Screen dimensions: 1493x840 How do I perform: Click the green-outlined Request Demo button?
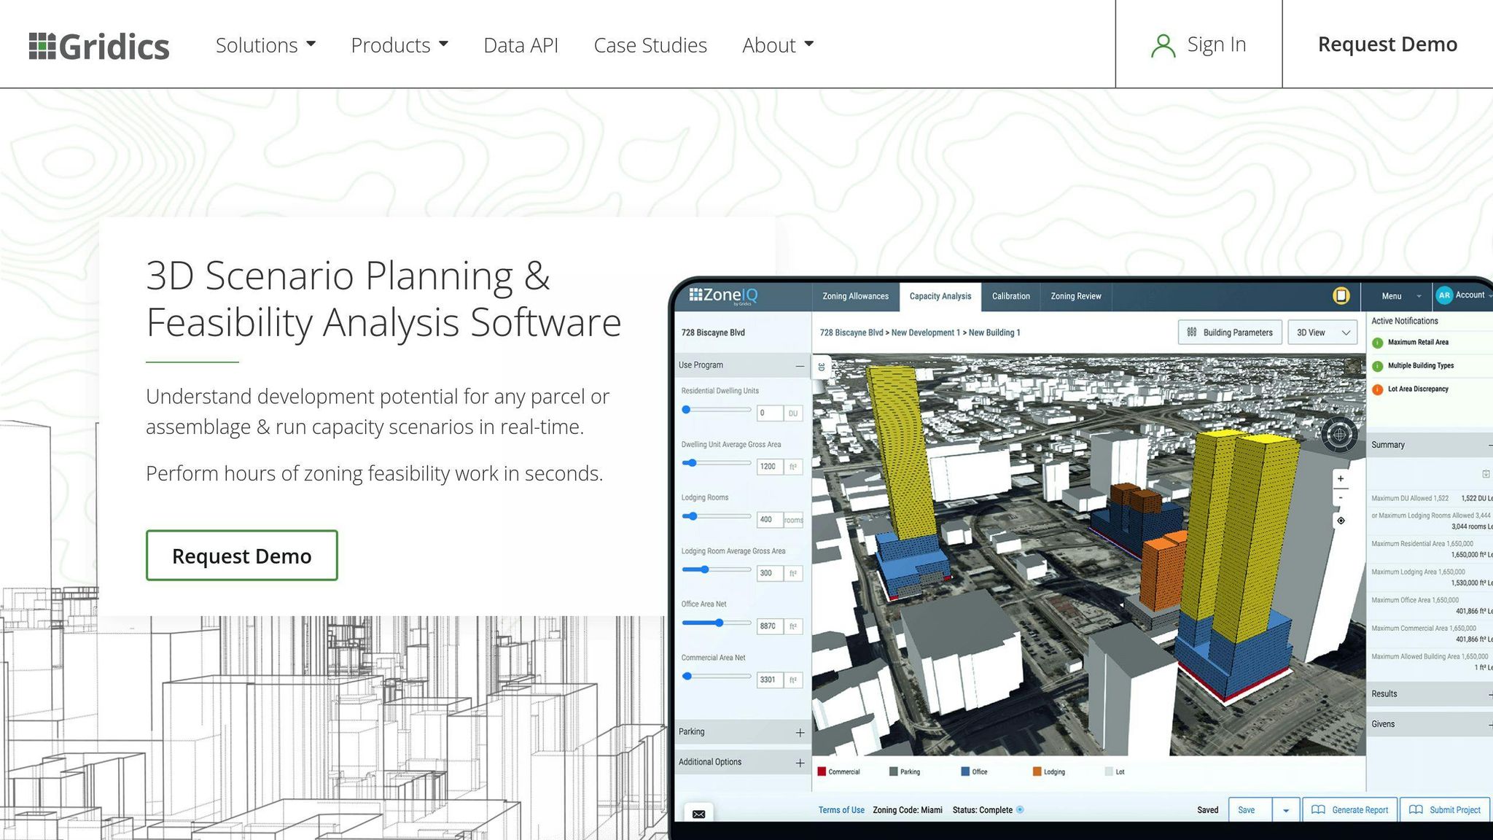(241, 556)
